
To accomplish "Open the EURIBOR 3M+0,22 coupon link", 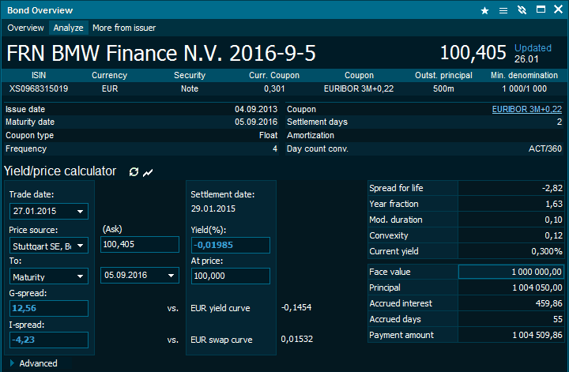I will (x=527, y=109).
